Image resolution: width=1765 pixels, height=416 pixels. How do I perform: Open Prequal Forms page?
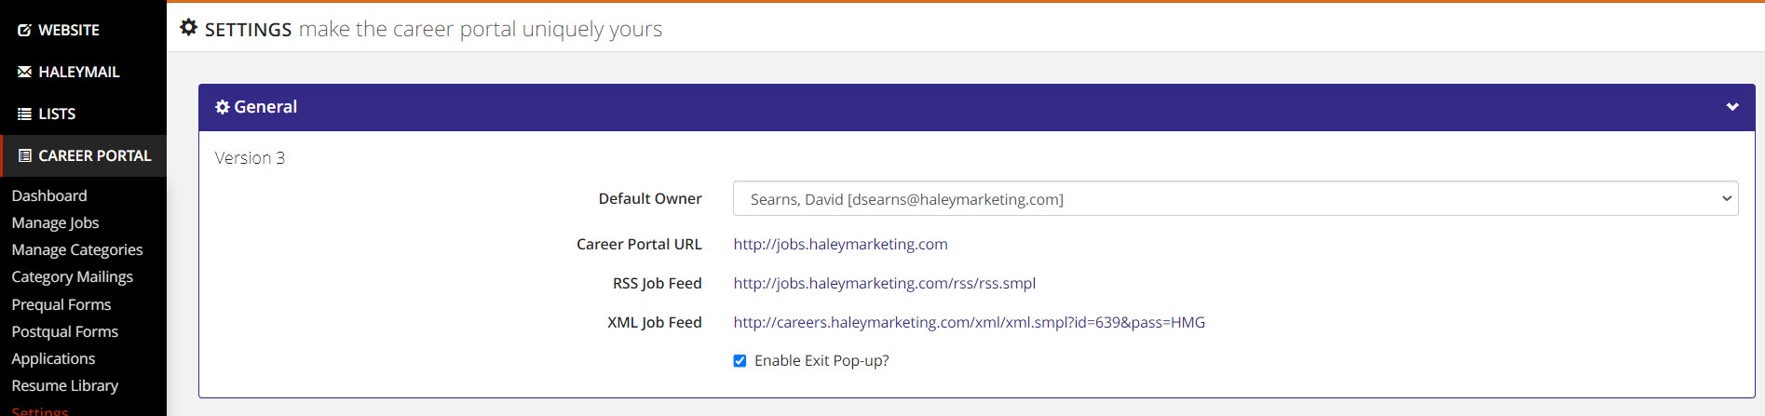tap(61, 304)
